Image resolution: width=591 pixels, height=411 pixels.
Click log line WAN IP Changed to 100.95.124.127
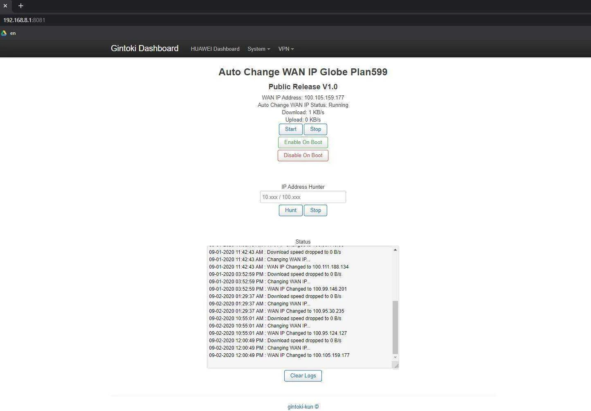278,333
